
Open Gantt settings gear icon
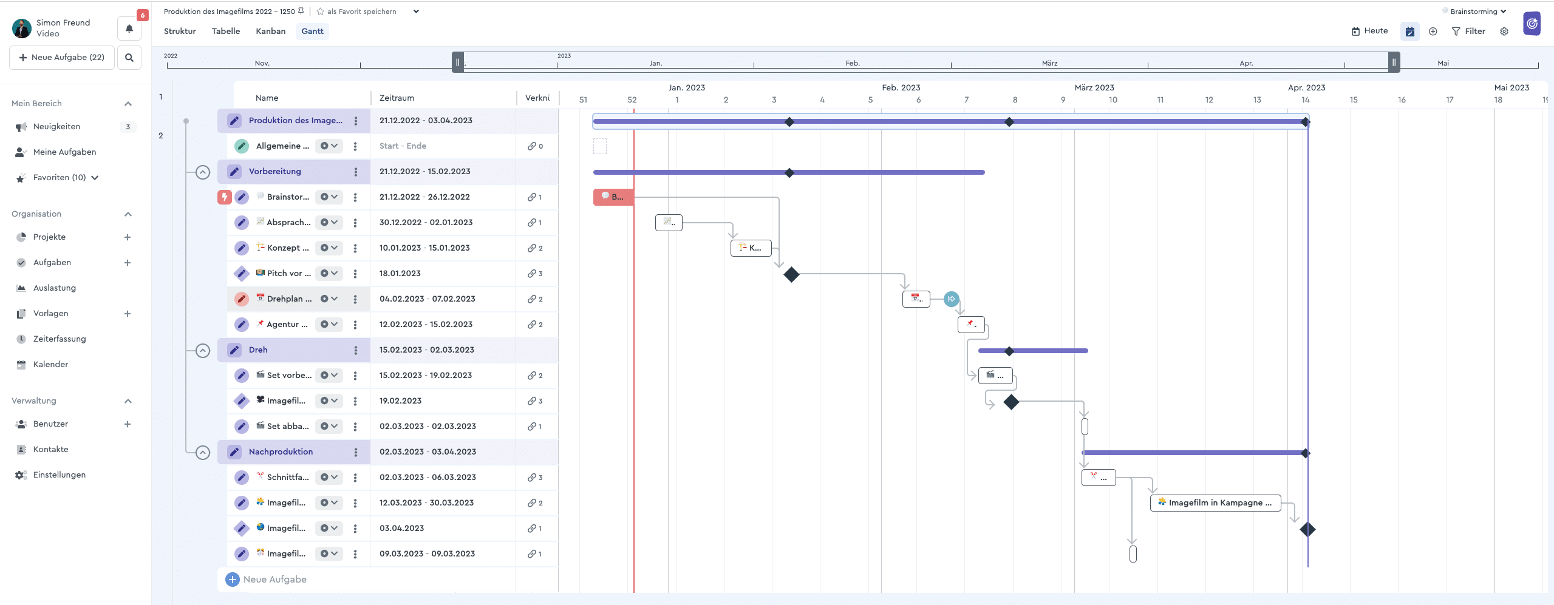[x=1504, y=32]
